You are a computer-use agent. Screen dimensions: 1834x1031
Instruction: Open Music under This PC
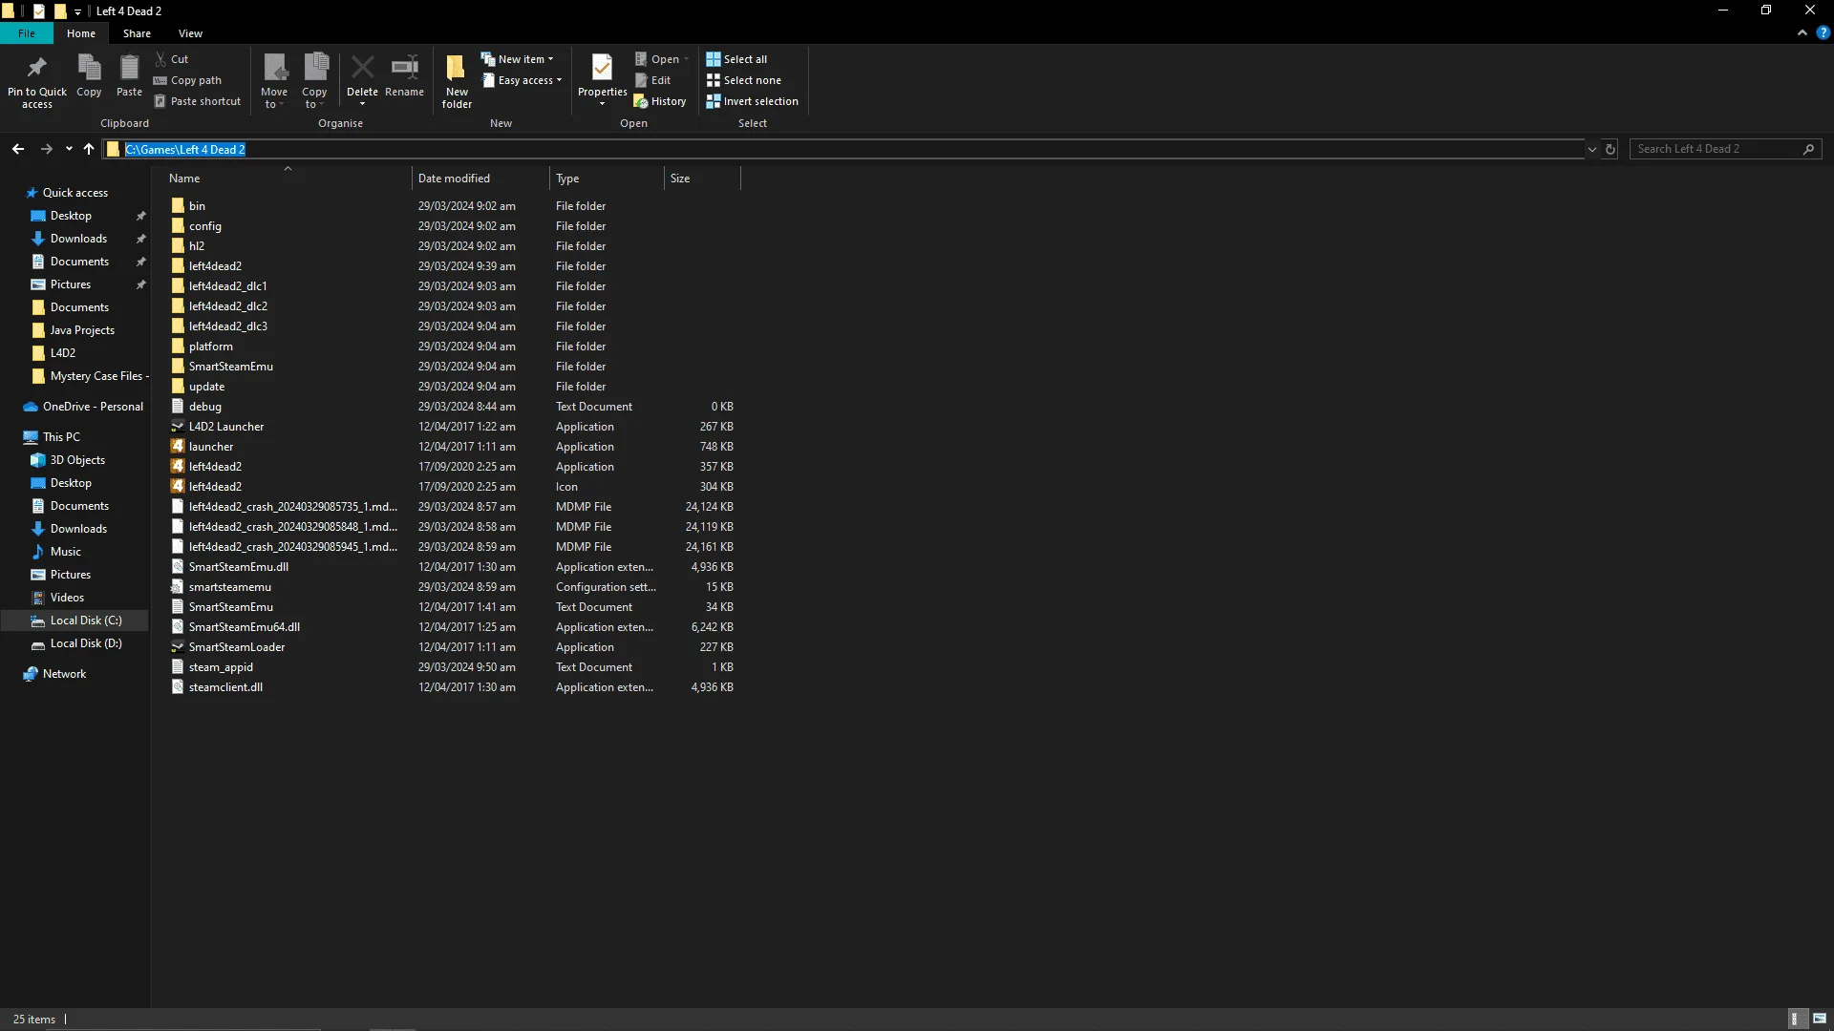coord(65,552)
